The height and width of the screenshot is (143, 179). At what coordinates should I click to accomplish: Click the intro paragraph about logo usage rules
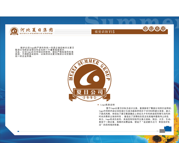(x=44, y=52)
